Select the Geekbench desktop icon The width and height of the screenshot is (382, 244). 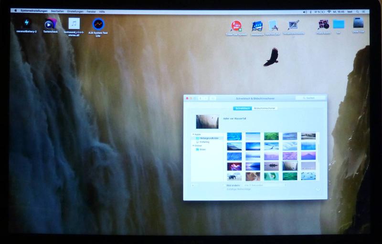(257, 26)
